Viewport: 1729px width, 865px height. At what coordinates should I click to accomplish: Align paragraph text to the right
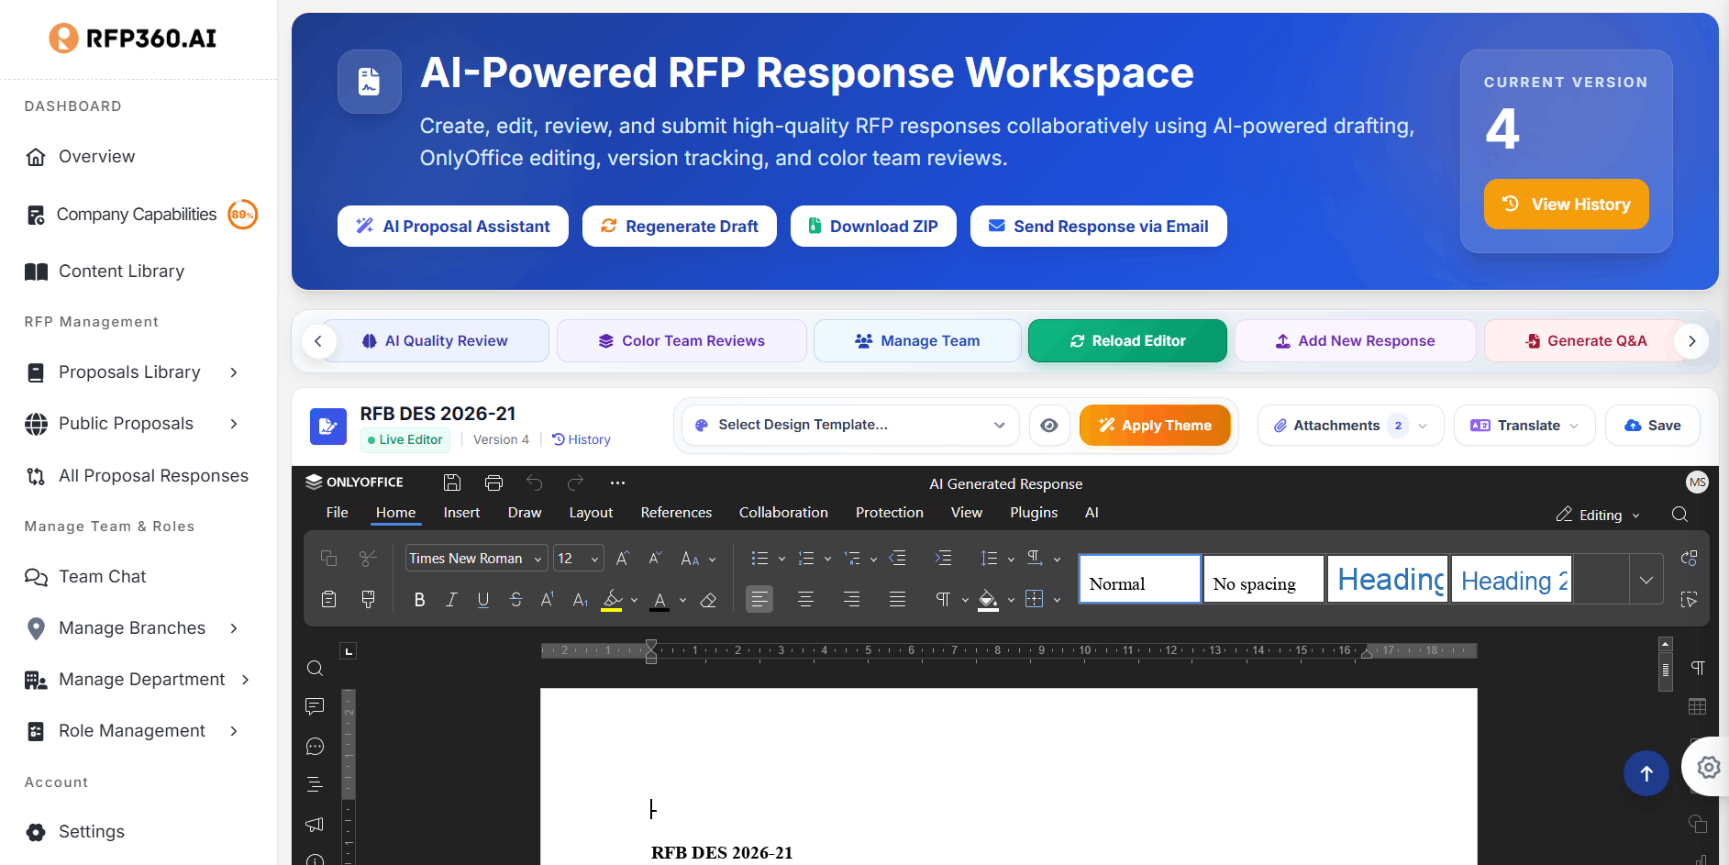pos(851,600)
